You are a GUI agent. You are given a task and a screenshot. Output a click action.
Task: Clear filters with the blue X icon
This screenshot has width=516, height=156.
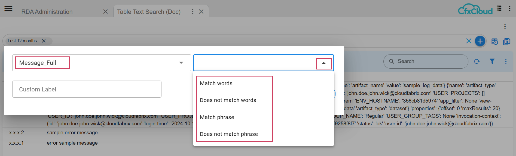coord(469,41)
